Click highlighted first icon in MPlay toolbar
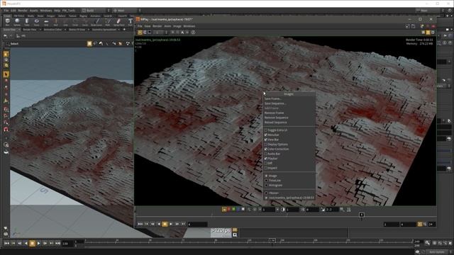This screenshot has width=454, height=255. click(140, 33)
